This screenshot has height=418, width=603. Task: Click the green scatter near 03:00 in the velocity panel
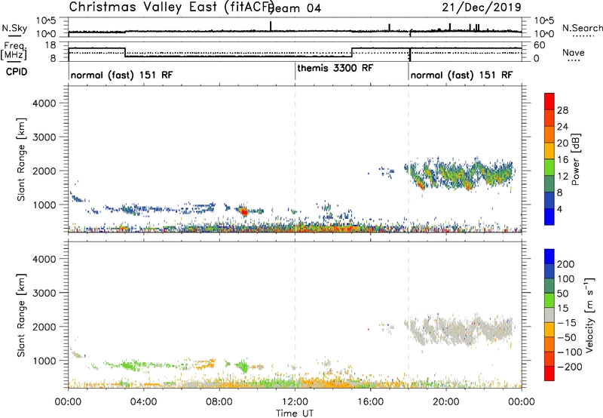coord(129,364)
